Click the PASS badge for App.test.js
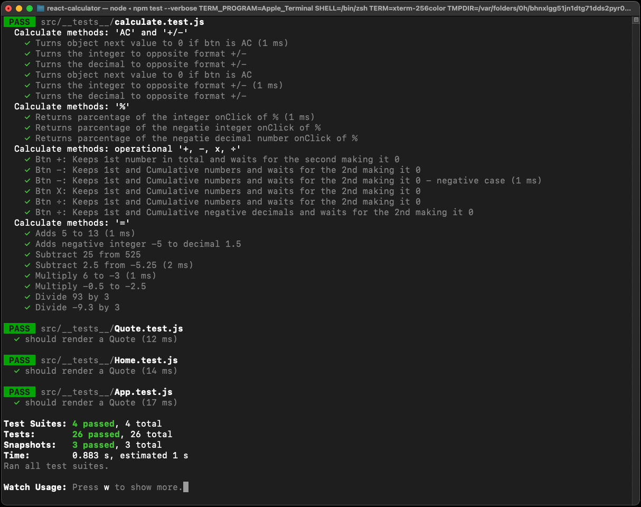 pyautogui.click(x=19, y=392)
